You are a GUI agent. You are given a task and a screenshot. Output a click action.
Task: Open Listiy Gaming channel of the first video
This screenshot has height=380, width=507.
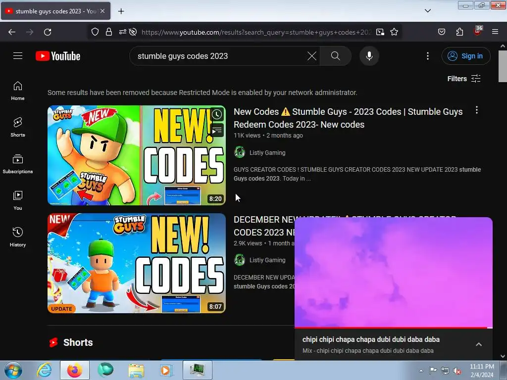[x=267, y=152]
